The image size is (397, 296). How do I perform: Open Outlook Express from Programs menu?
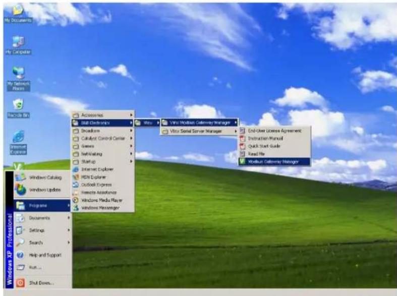coord(103,185)
